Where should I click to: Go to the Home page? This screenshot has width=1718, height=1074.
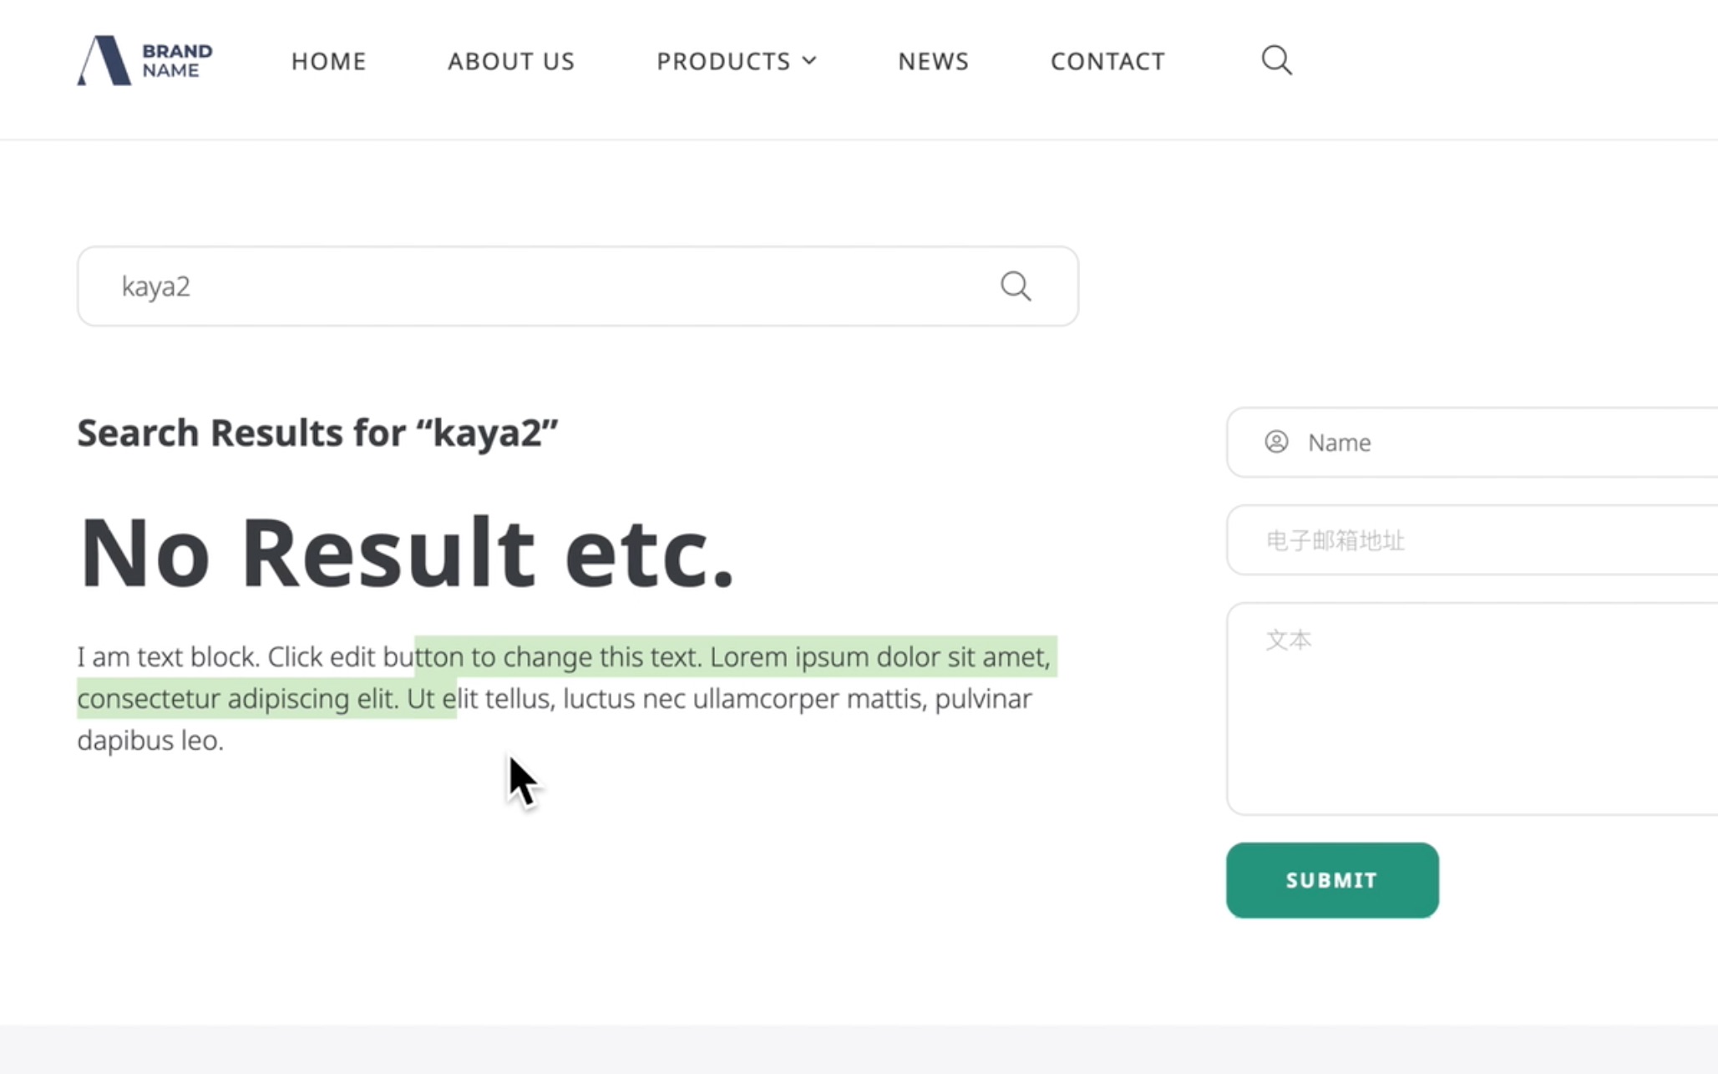[328, 61]
